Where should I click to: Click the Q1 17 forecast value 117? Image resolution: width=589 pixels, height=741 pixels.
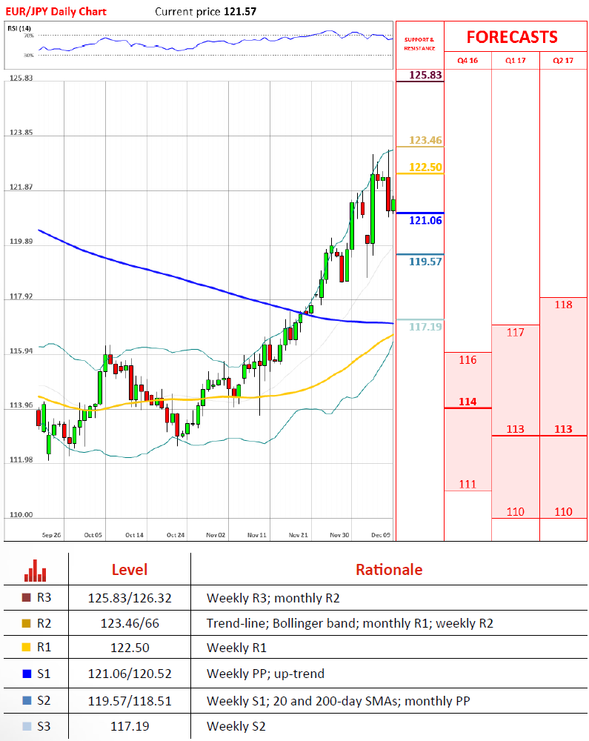[516, 333]
